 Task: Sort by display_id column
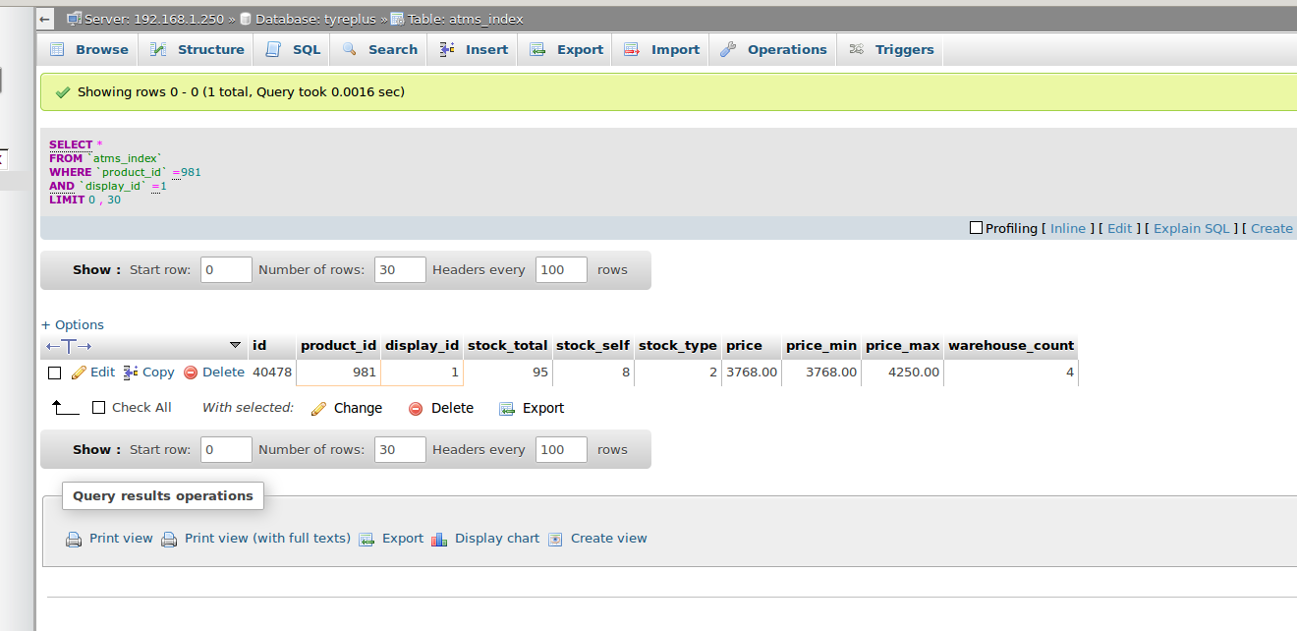pyautogui.click(x=422, y=346)
